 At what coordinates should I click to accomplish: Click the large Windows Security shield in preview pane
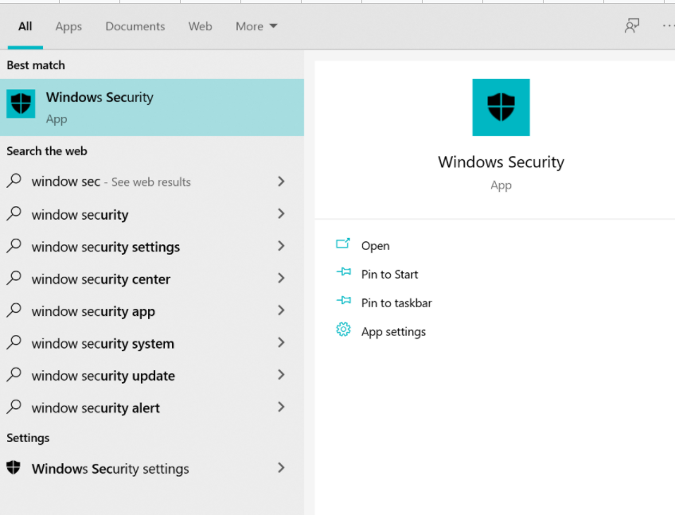click(501, 107)
